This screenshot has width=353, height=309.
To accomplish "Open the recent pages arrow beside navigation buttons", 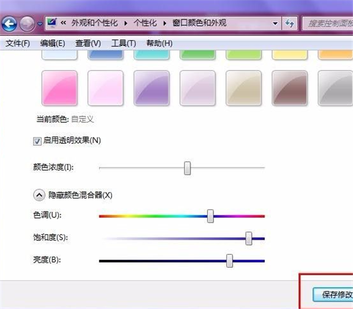I will pos(39,24).
